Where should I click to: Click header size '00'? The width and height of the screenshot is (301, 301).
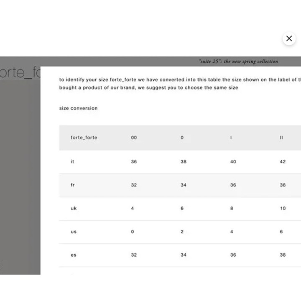click(134, 138)
